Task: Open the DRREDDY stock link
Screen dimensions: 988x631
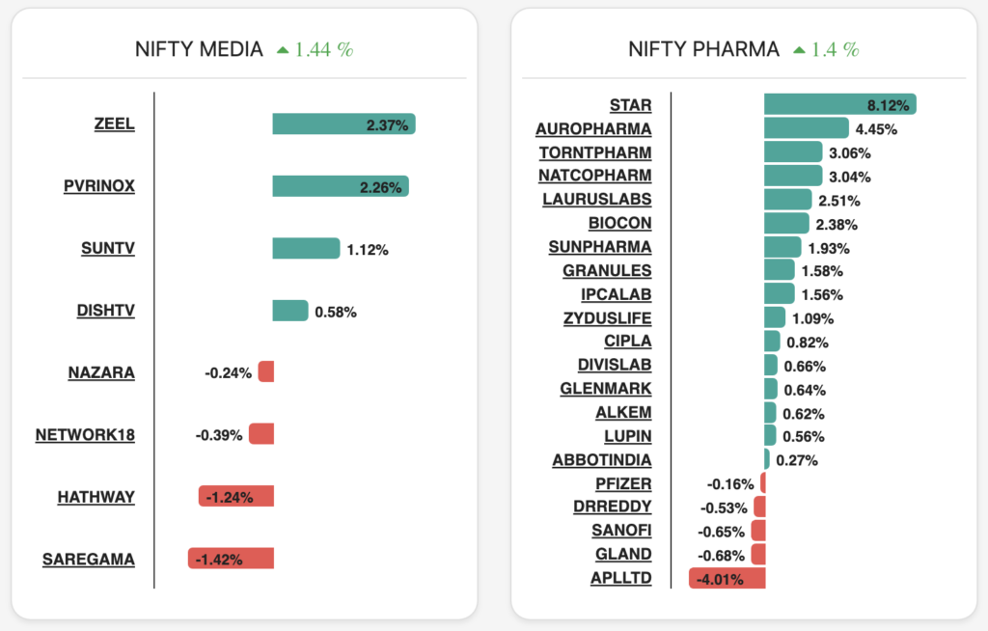Action: click(x=612, y=507)
